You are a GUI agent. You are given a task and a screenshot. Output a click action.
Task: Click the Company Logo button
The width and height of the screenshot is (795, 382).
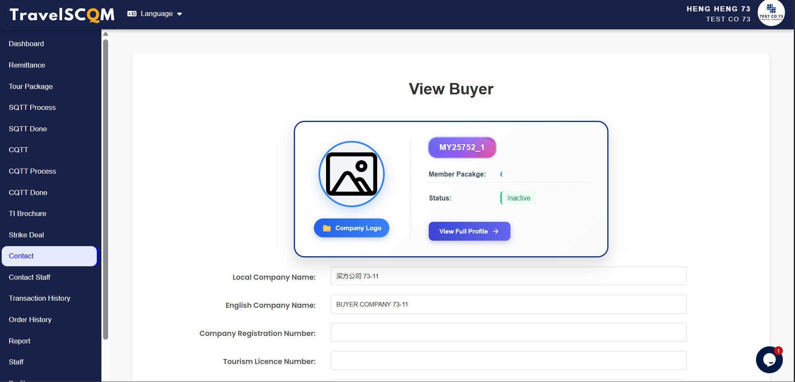pyautogui.click(x=351, y=228)
